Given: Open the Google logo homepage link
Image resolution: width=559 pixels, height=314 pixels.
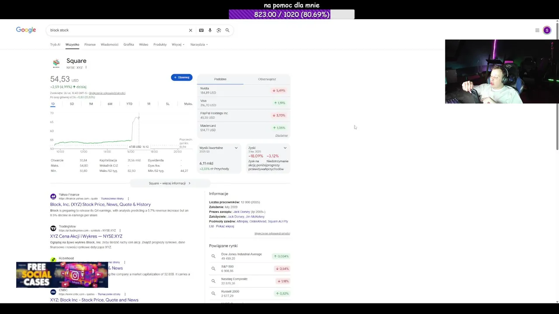Looking at the screenshot, I should pyautogui.click(x=26, y=30).
